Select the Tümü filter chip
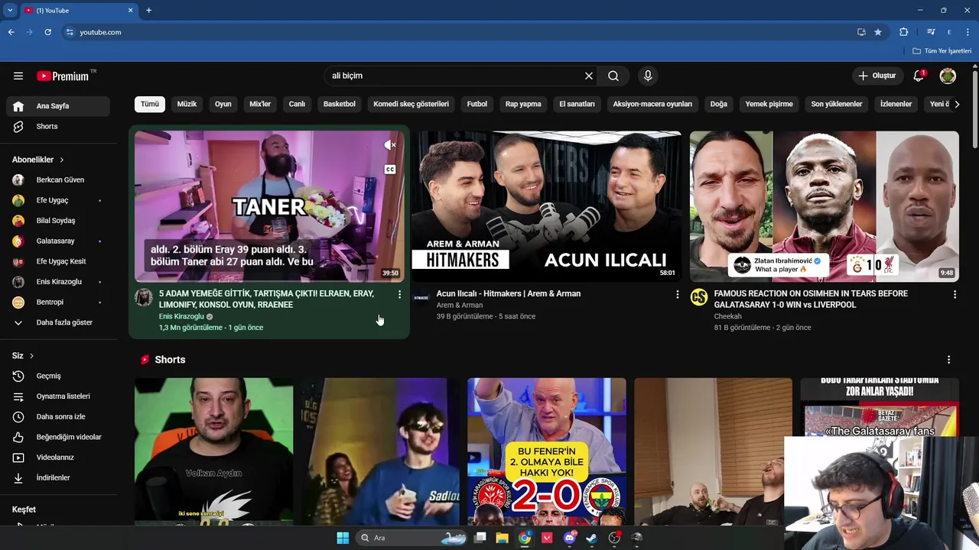This screenshot has height=550, width=979. coord(150,104)
